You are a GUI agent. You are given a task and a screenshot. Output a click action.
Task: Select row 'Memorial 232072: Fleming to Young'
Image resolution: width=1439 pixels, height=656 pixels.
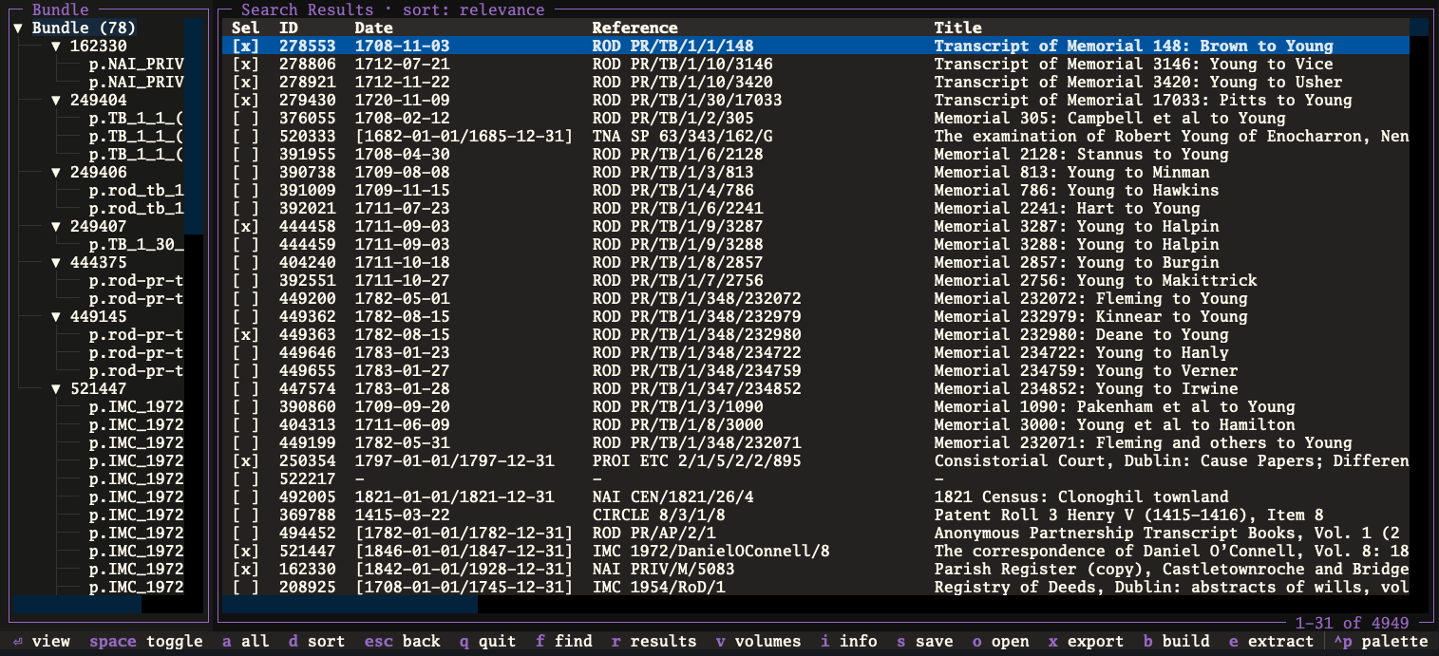click(x=815, y=298)
